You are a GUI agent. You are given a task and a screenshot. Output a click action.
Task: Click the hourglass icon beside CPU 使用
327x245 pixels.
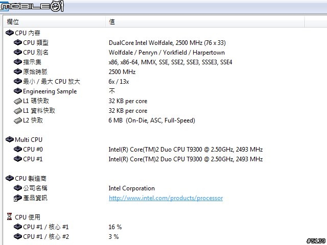pos(9,216)
